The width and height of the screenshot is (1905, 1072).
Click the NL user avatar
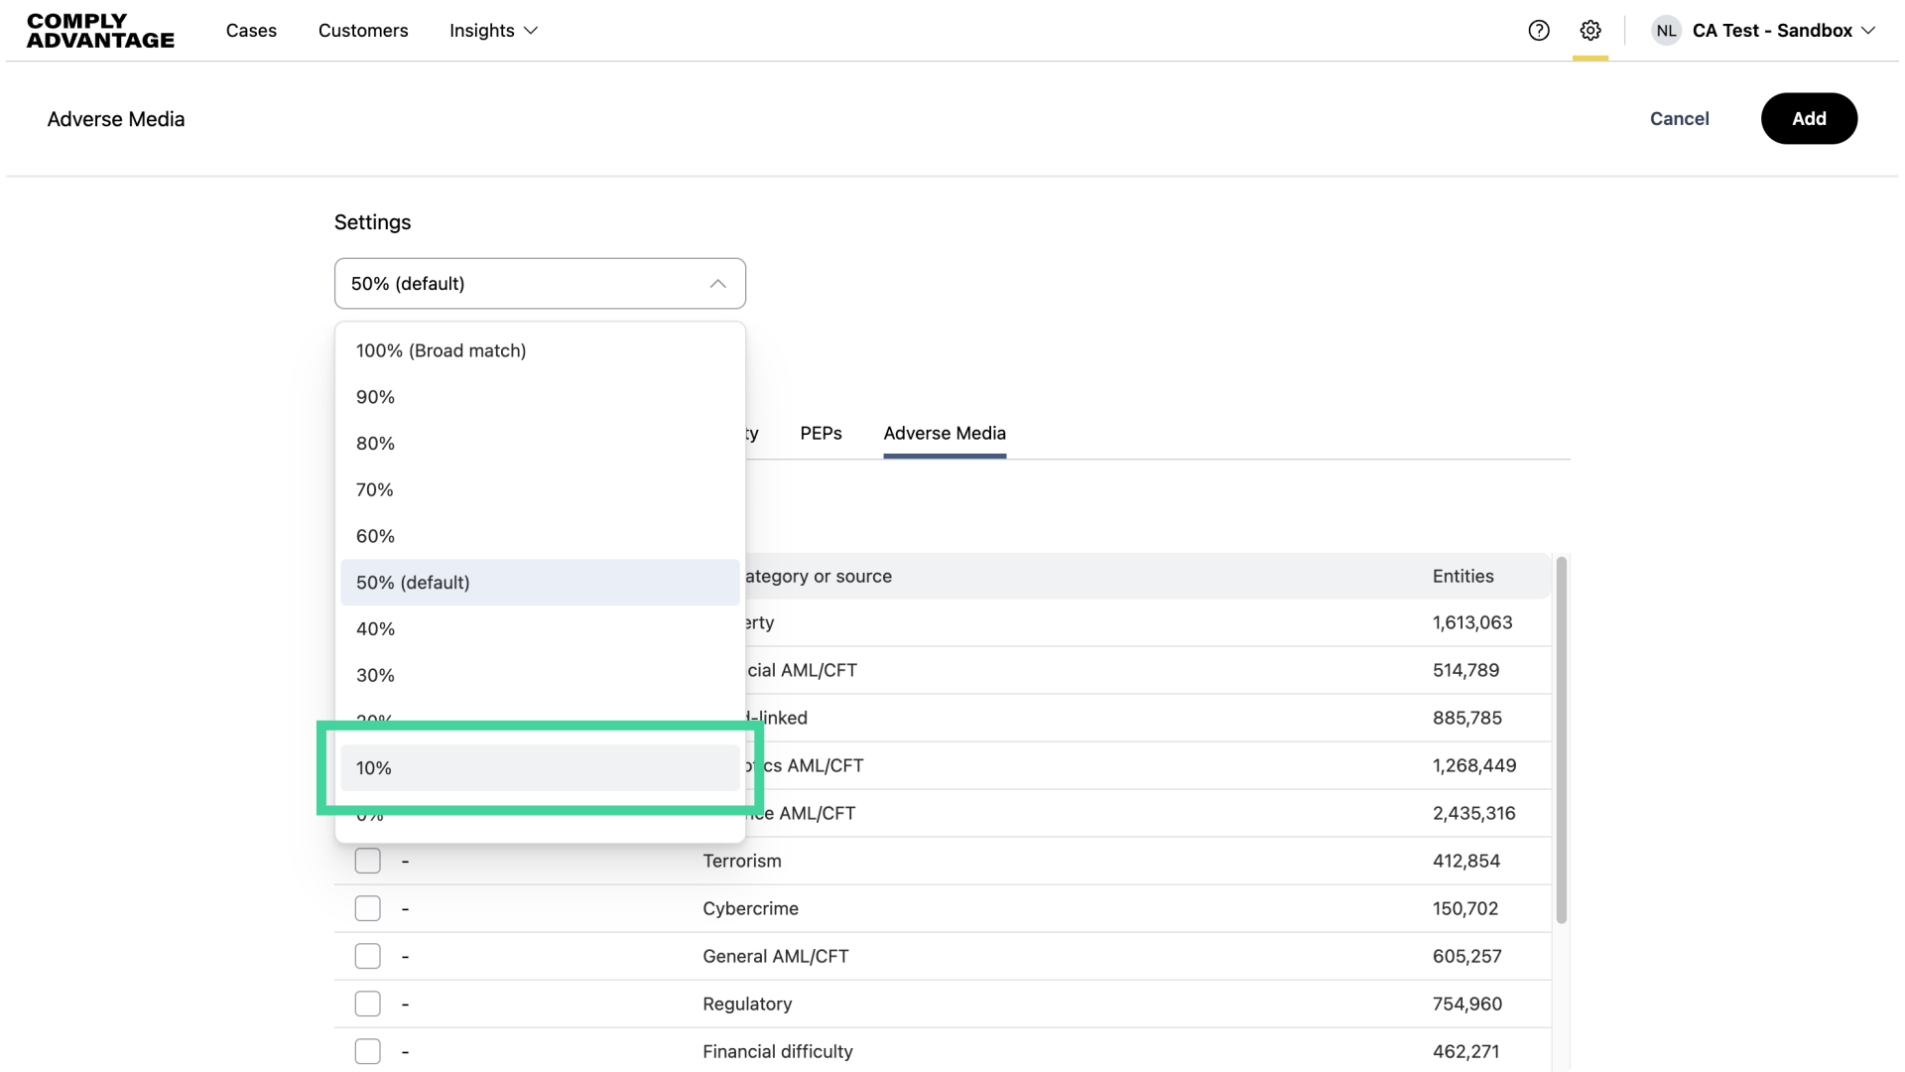pyautogui.click(x=1666, y=31)
